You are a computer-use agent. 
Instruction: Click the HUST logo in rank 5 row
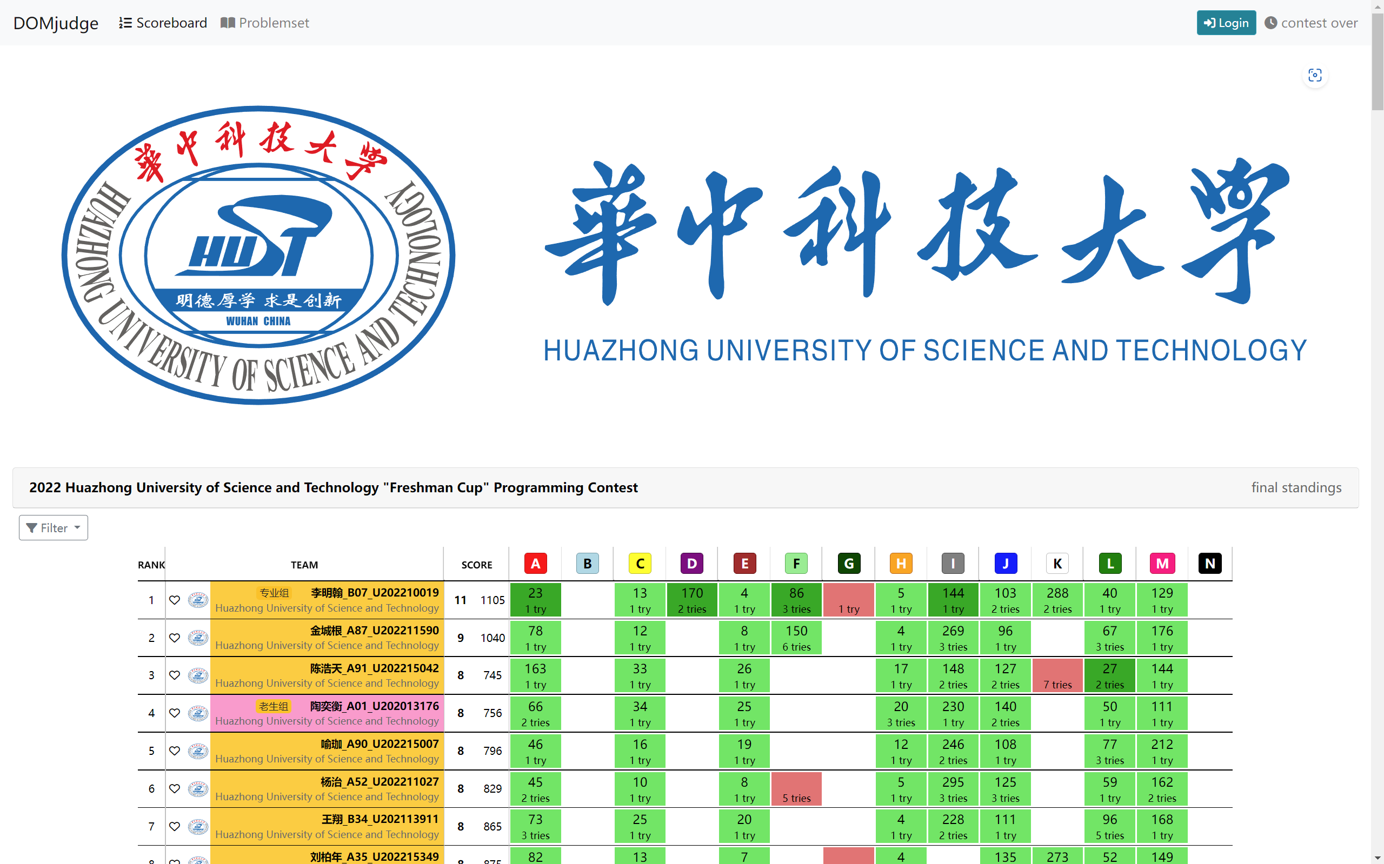(198, 751)
